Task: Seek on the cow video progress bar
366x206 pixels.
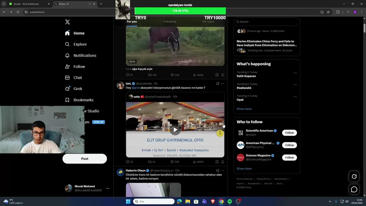Action: click(175, 56)
